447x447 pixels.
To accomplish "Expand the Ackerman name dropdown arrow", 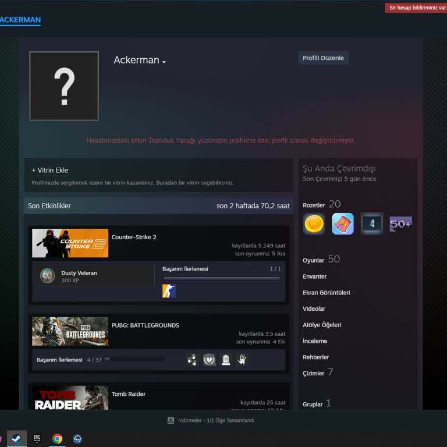I will point(164,62).
